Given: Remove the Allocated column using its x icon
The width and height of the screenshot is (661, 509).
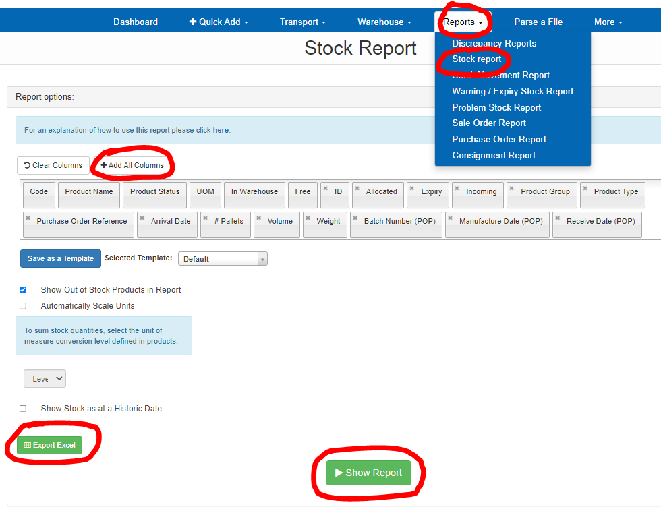Looking at the screenshot, I should click(356, 188).
